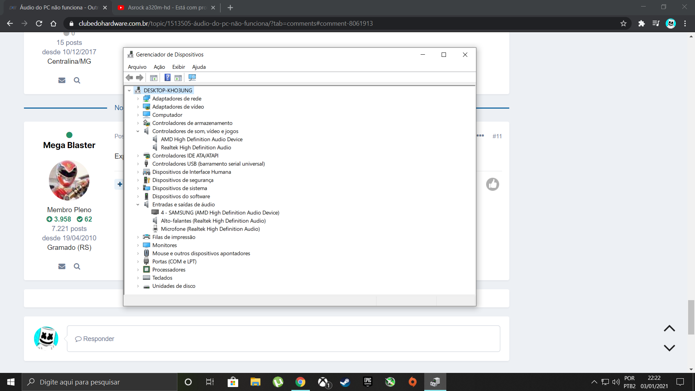Like post #11 with thumbs-up icon
Viewport: 695px width, 391px height.
pyautogui.click(x=493, y=184)
